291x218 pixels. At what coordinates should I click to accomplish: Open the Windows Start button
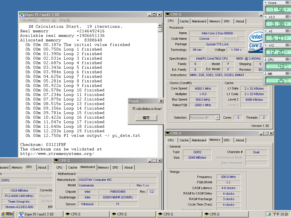(x=7, y=214)
